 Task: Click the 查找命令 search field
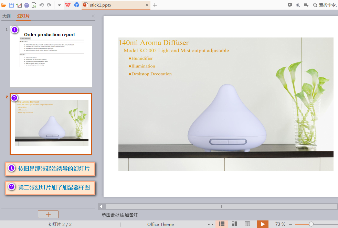328,5
